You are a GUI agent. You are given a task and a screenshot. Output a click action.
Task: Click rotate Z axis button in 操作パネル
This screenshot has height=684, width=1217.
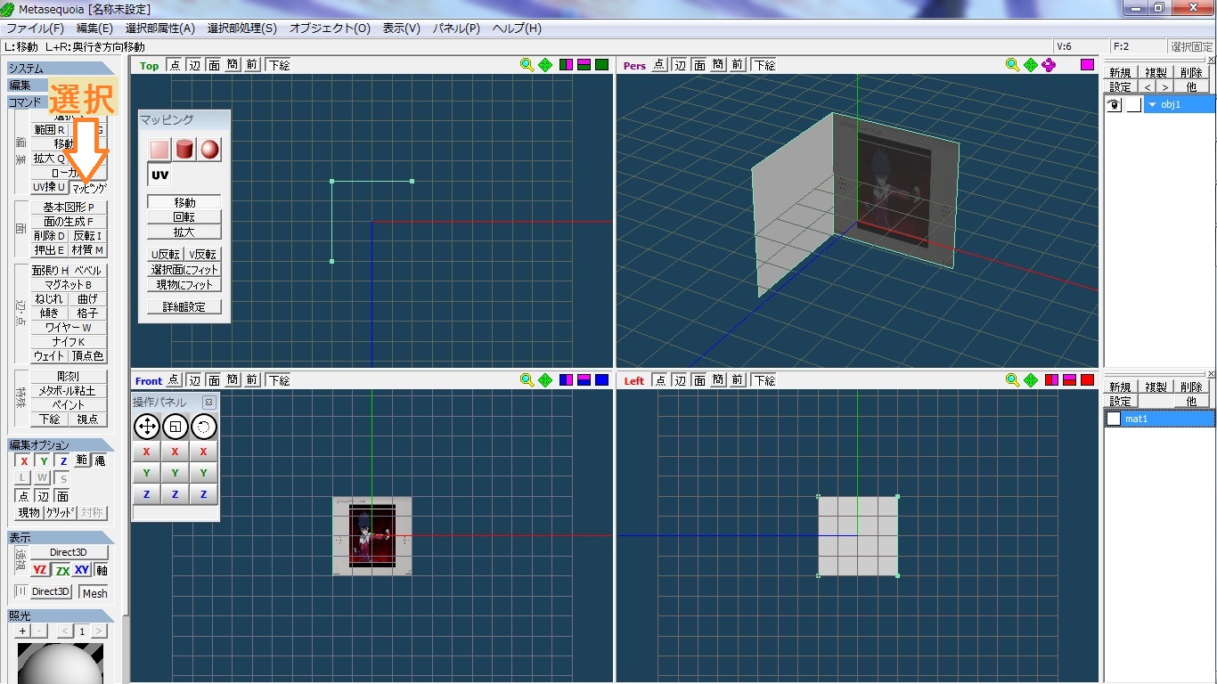(x=204, y=494)
